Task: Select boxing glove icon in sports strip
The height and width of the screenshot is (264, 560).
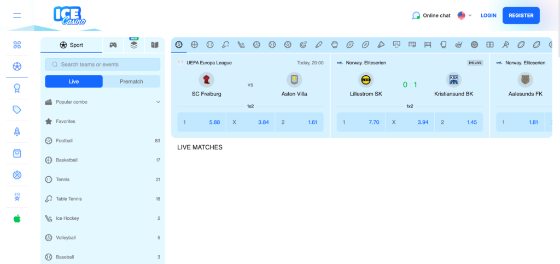Action: click(443, 45)
